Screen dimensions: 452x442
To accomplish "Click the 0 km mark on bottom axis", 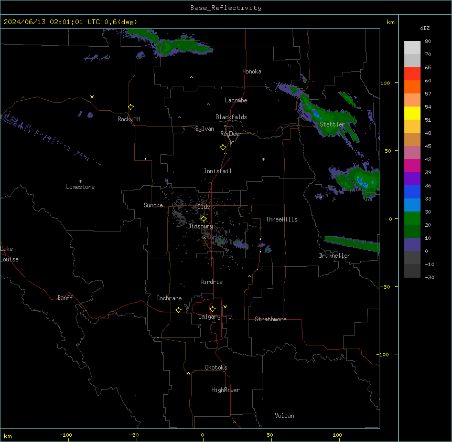I will (x=202, y=435).
